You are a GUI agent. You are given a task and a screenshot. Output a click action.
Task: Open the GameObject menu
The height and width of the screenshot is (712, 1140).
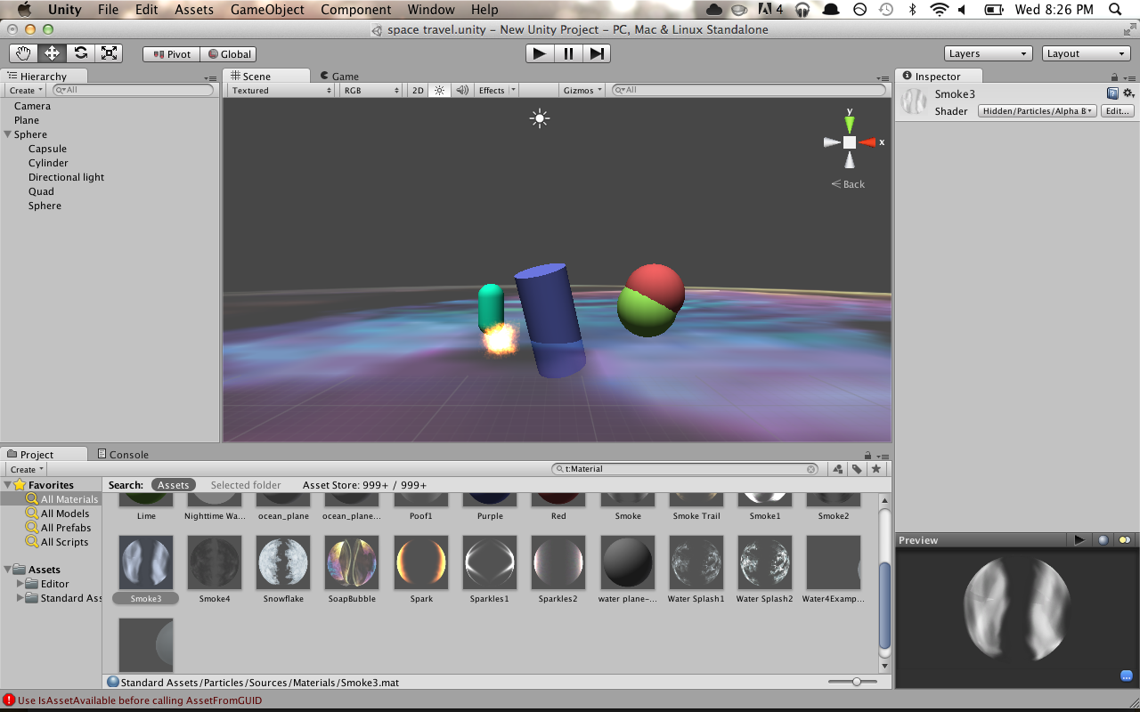pos(267,10)
